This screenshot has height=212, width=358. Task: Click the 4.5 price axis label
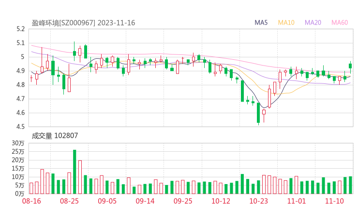click(x=20, y=127)
